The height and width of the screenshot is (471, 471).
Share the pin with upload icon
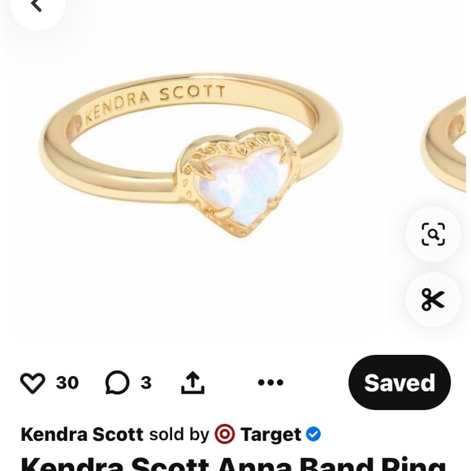coord(192,382)
